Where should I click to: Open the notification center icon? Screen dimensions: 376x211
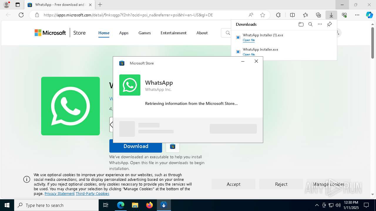click(366, 205)
